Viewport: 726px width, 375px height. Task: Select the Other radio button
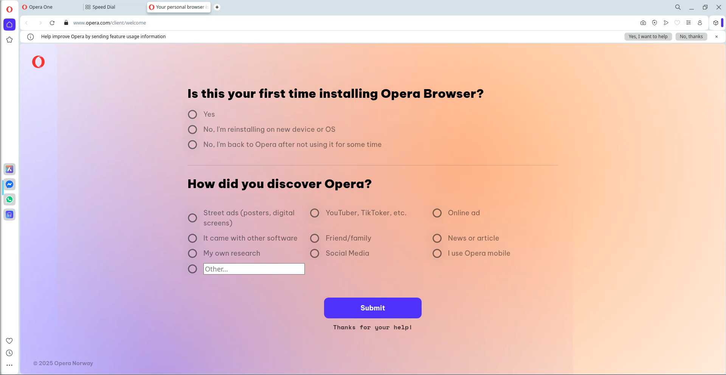coord(192,269)
